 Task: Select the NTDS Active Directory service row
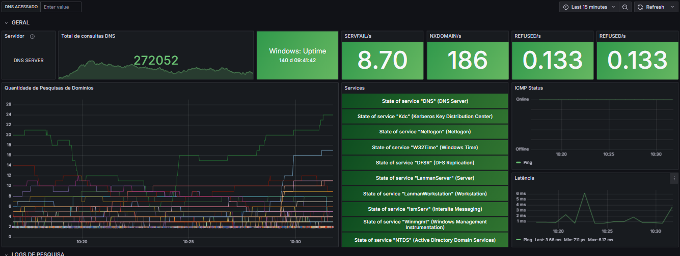pyautogui.click(x=425, y=240)
